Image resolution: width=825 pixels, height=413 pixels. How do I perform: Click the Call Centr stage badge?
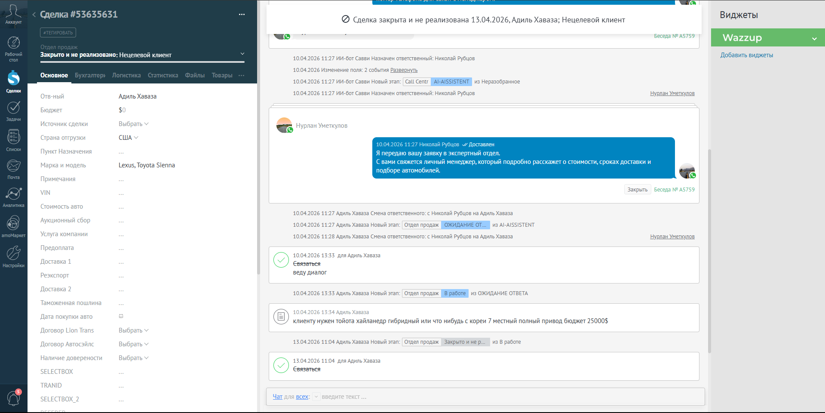tap(417, 82)
